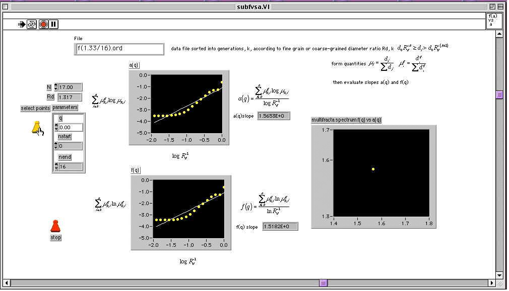Click the nend field showing 16
This screenshot has height=291, width=509.
(71, 166)
